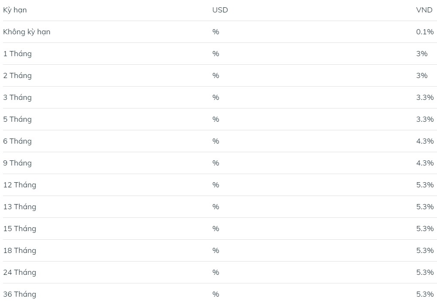The height and width of the screenshot is (301, 437).
Task: Select the 1 Tháng term row
Action: click(17, 54)
